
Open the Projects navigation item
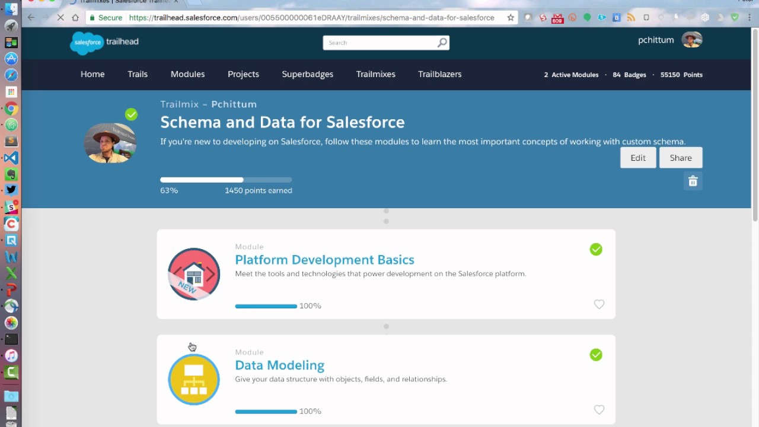point(243,74)
